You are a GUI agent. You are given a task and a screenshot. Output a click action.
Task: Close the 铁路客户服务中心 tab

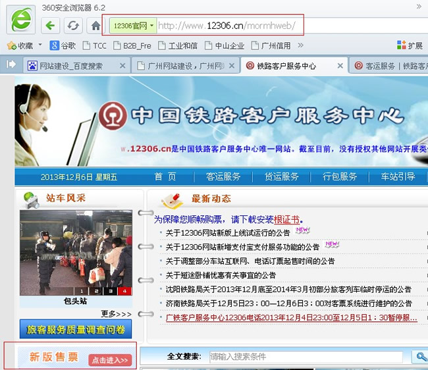[x=340, y=66]
